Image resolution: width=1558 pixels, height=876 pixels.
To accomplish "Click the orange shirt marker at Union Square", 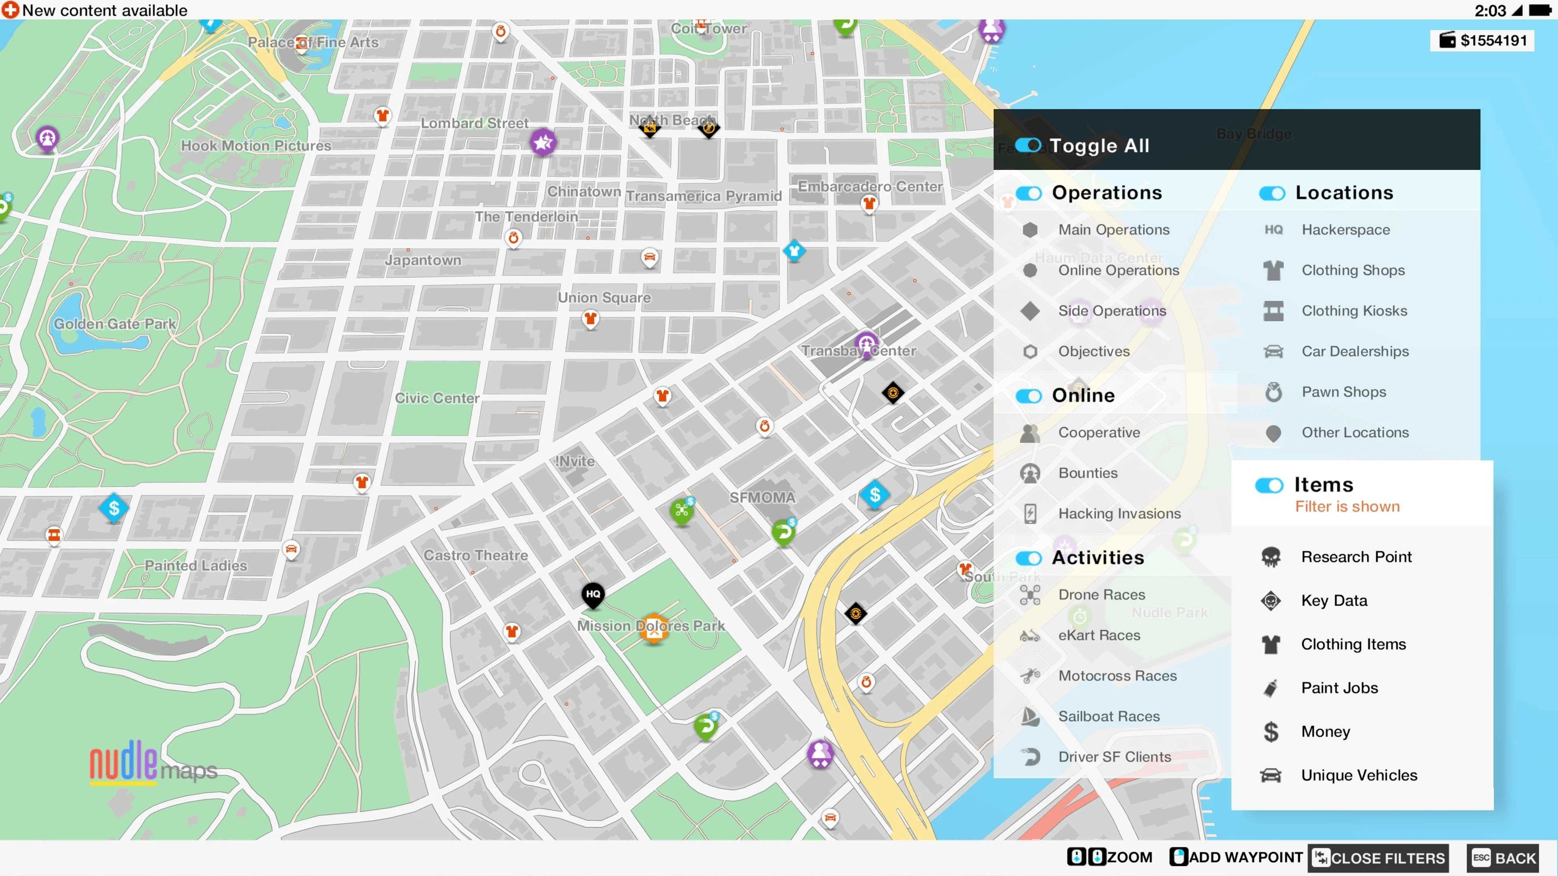I will pos(590,319).
